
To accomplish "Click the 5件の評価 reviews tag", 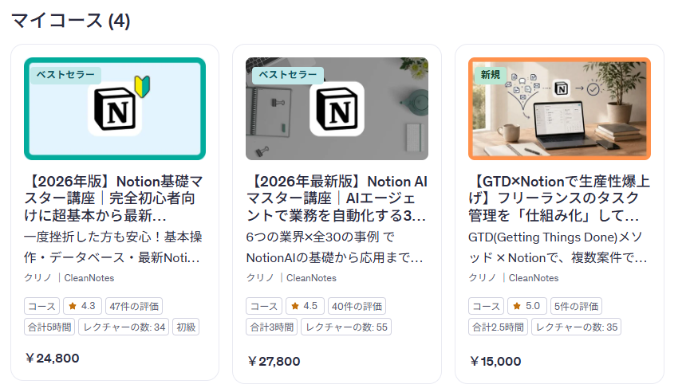I will point(574,306).
